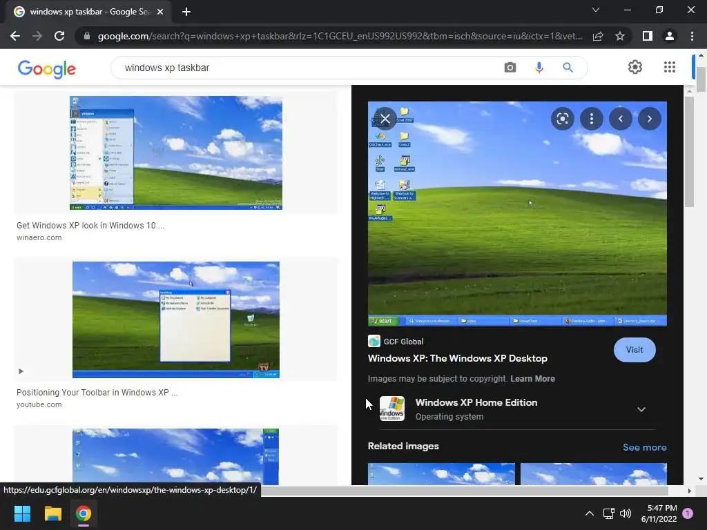Open the Google apps grid
Screen dimensions: 707x530
pos(670,67)
